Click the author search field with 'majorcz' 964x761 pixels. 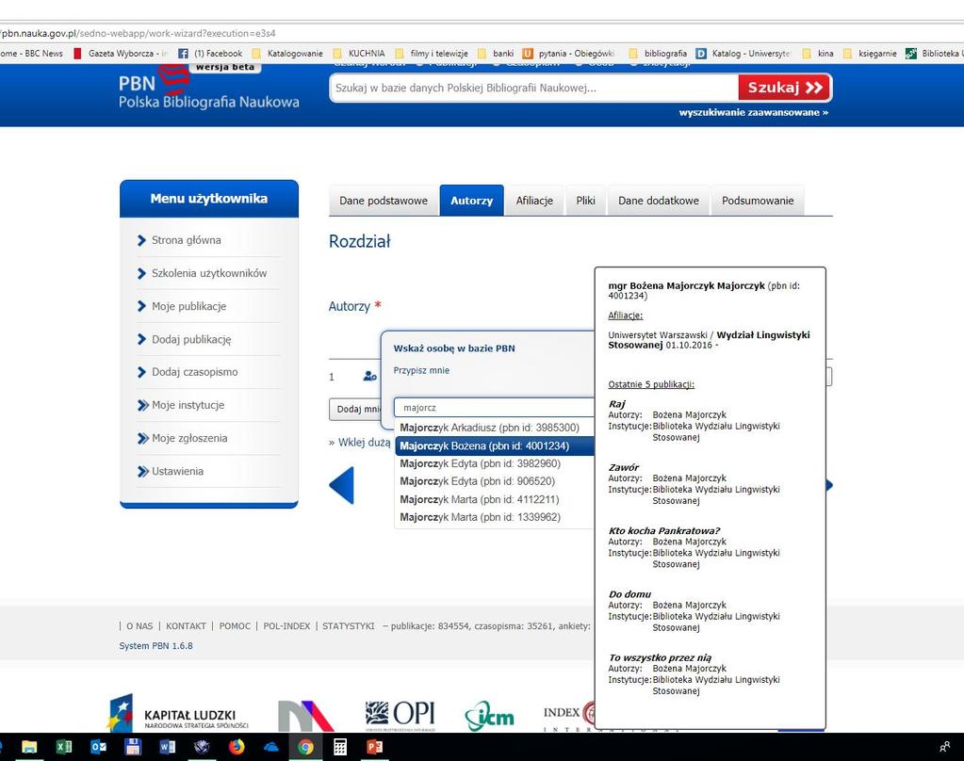(495, 408)
